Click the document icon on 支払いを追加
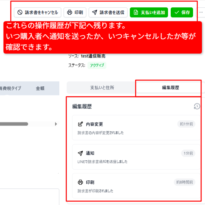 tap(136, 12)
